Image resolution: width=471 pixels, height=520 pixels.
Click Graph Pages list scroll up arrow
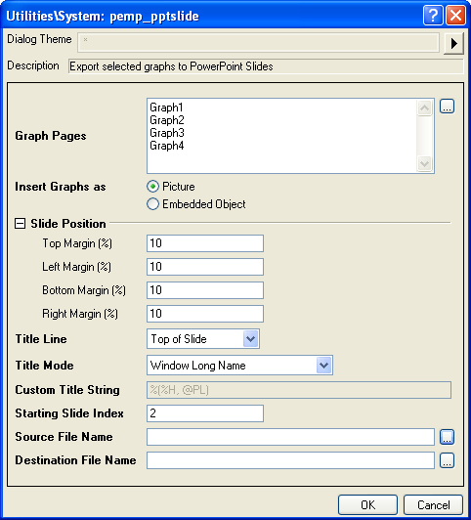425,108
